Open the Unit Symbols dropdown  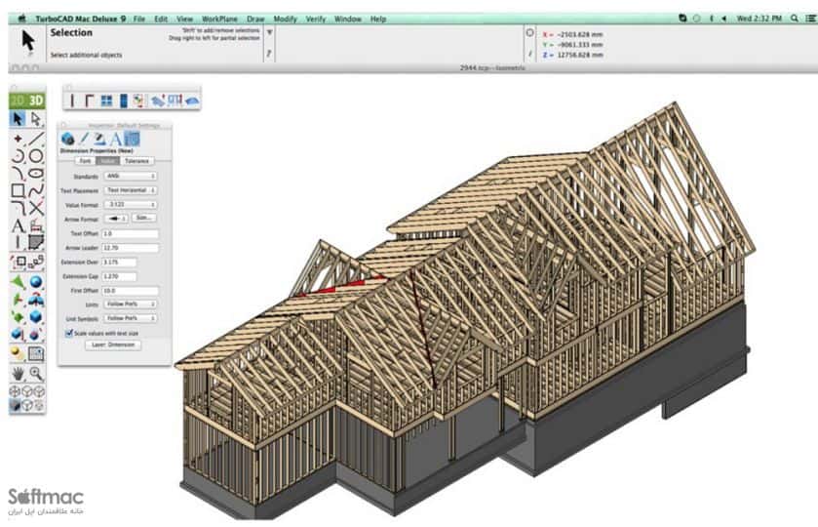pyautogui.click(x=131, y=318)
